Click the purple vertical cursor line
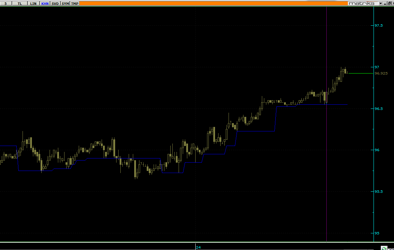The width and height of the screenshot is (394, 250). click(326, 124)
